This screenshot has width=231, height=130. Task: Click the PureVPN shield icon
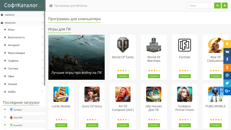[x=11, y=125]
